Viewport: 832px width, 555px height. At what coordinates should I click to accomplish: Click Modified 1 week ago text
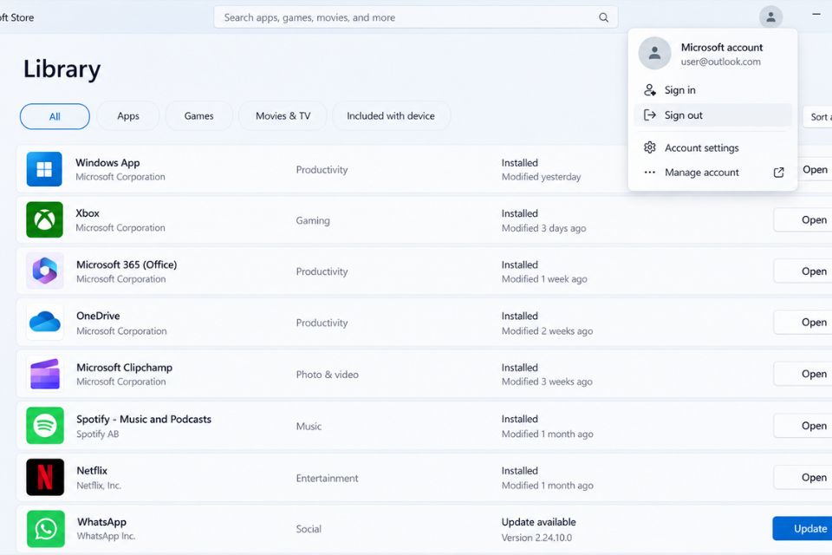pyautogui.click(x=544, y=279)
